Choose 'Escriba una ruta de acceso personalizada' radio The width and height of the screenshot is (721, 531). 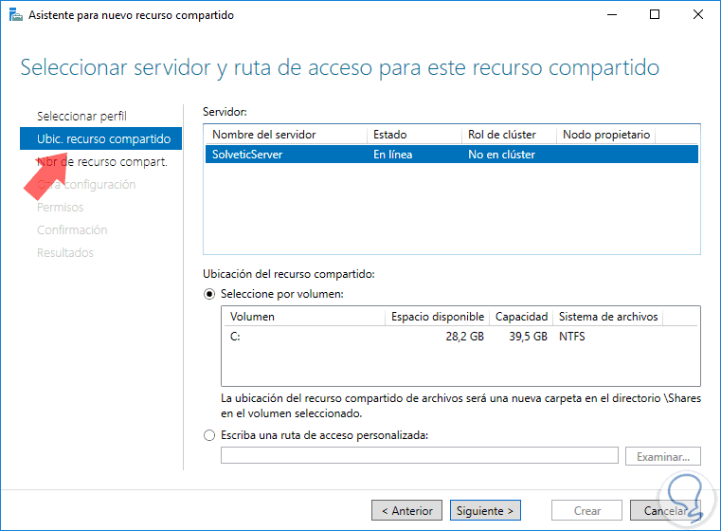(209, 435)
